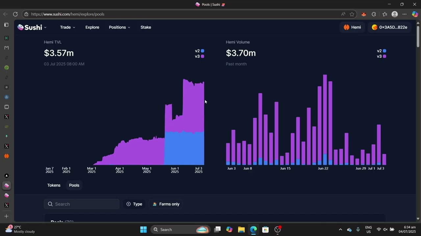The height and width of the screenshot is (236, 421).
Task: Click the 03 Jul 2025 08:00 AM timestamp
Action: [x=64, y=64]
